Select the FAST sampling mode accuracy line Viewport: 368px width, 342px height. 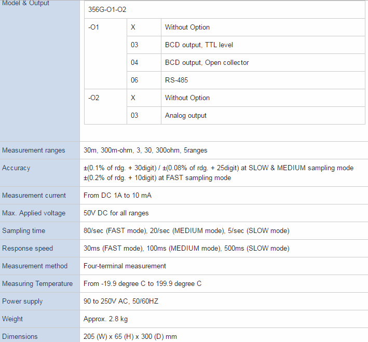[x=157, y=178]
